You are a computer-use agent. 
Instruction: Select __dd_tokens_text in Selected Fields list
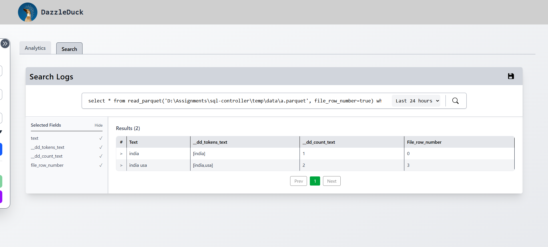(48, 147)
